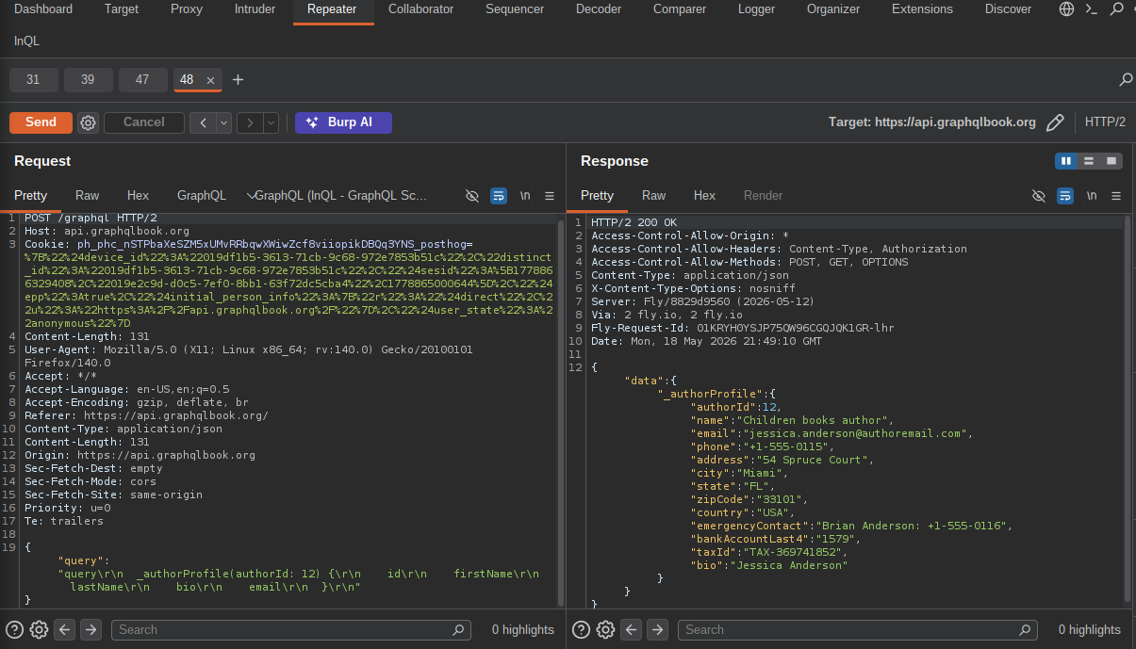Switch Request view to Hex
1136x649 pixels.
tap(138, 196)
